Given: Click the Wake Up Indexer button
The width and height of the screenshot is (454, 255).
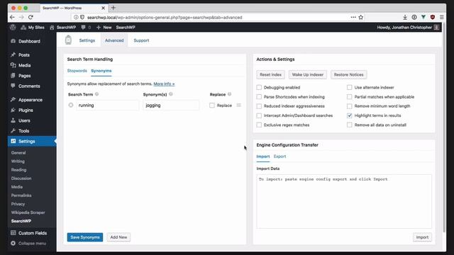Looking at the screenshot, I should pyautogui.click(x=307, y=74).
